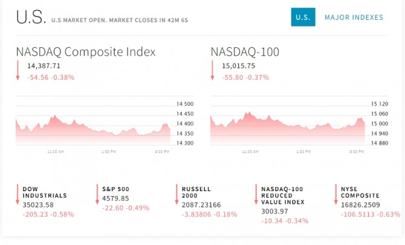Viewport: 405px width, 245px height.
Task: Click the NASDAQ-100 intraday chart
Action: (x=287, y=125)
